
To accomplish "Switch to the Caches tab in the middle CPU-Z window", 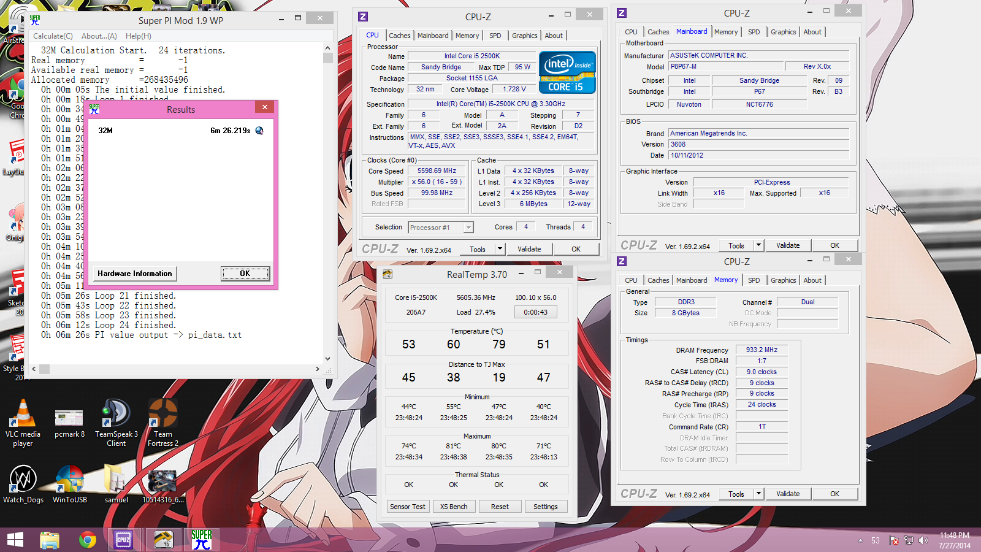I will click(400, 36).
